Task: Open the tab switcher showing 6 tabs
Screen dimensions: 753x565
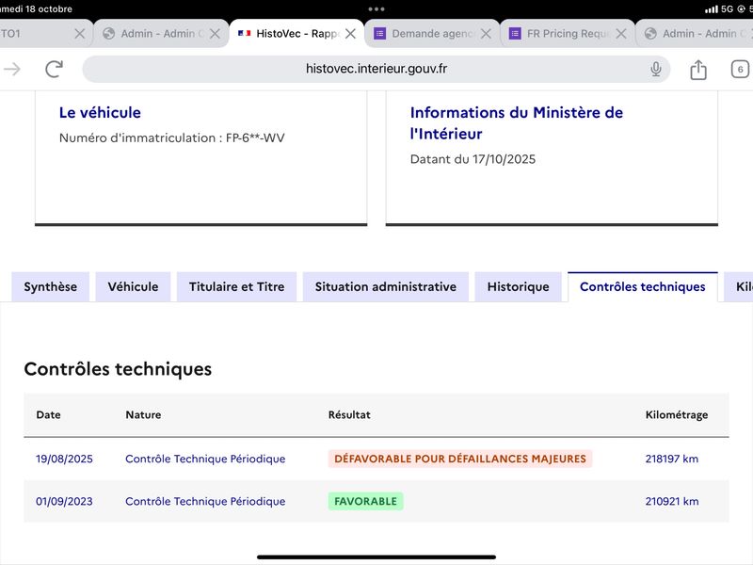Action: pos(740,70)
